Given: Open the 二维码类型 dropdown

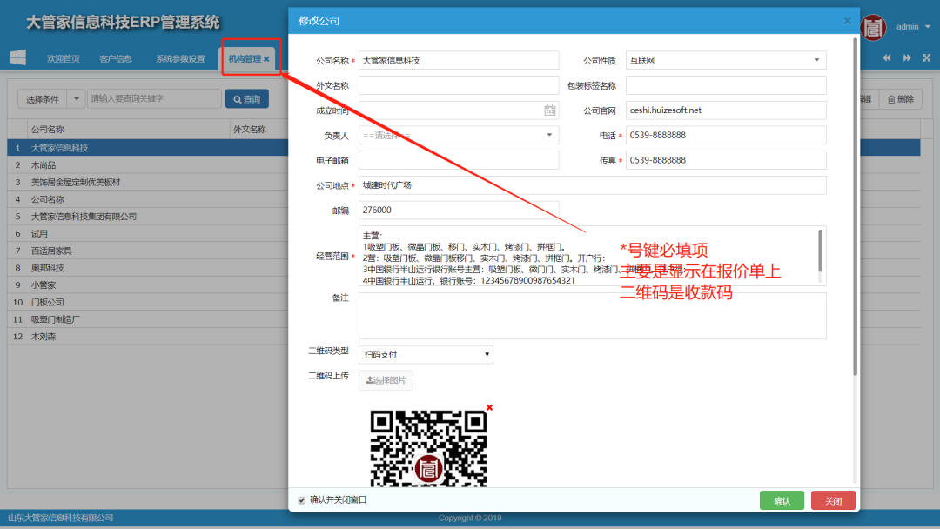Looking at the screenshot, I should (x=426, y=355).
